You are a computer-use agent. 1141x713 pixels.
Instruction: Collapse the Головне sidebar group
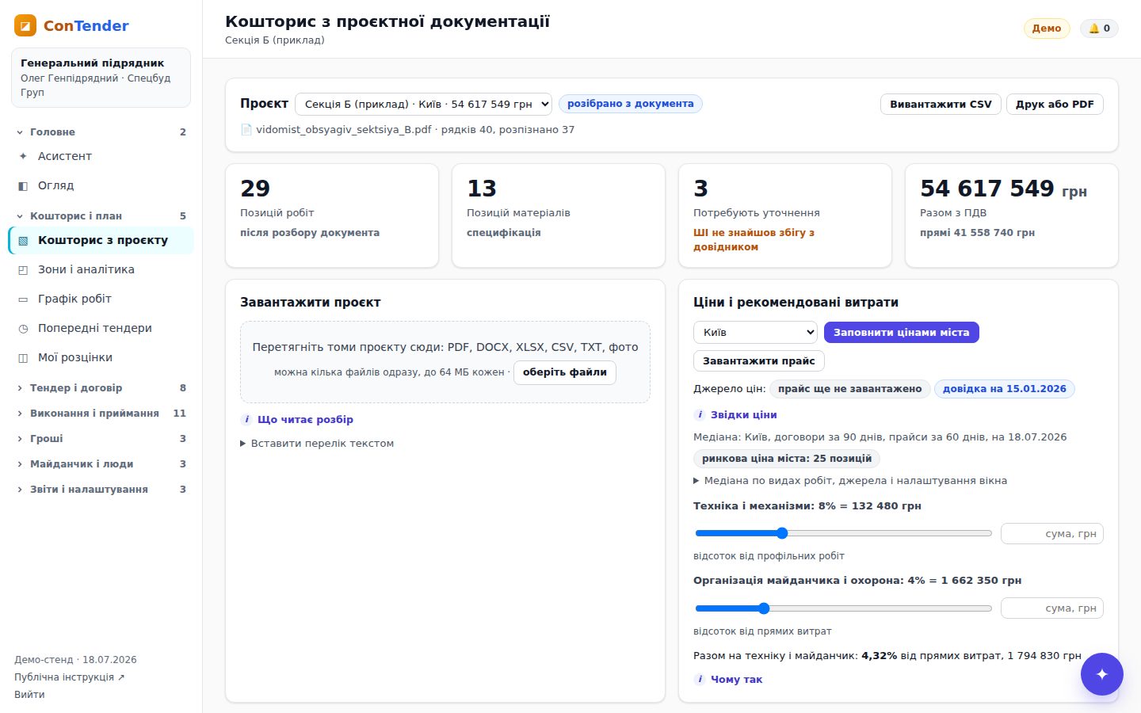click(x=101, y=132)
